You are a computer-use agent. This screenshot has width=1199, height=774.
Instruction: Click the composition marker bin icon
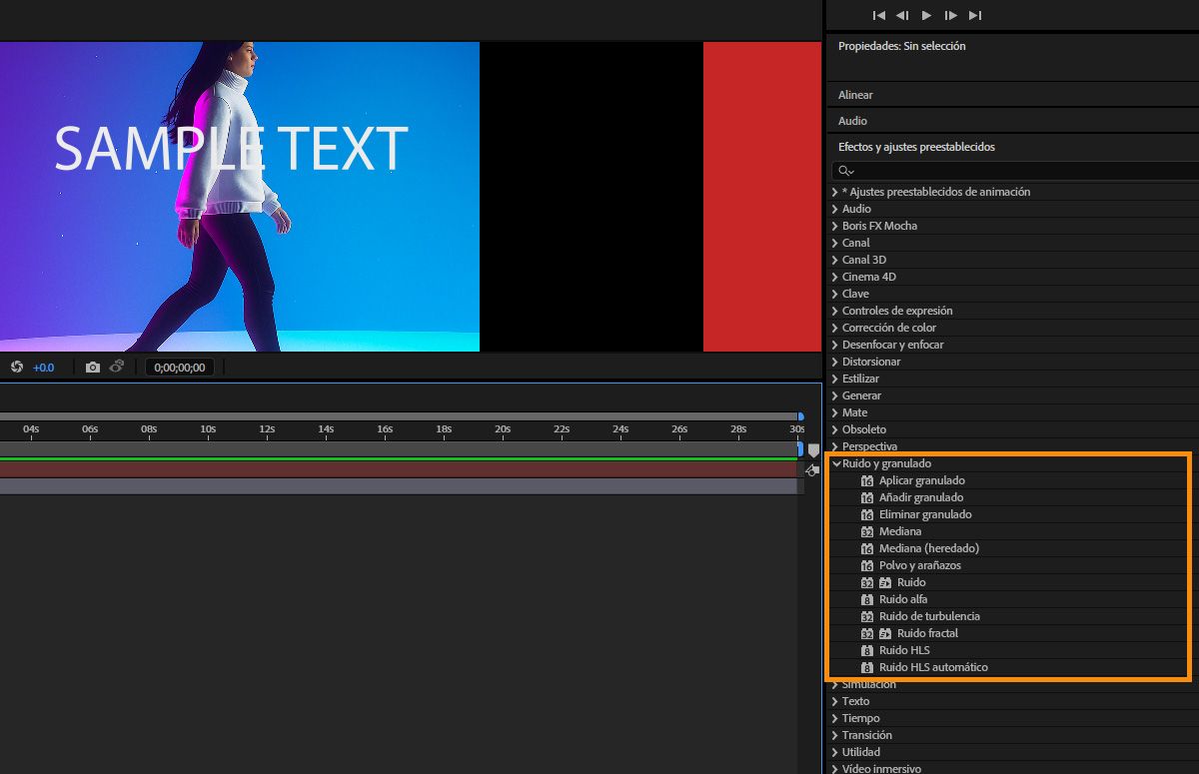click(813, 450)
